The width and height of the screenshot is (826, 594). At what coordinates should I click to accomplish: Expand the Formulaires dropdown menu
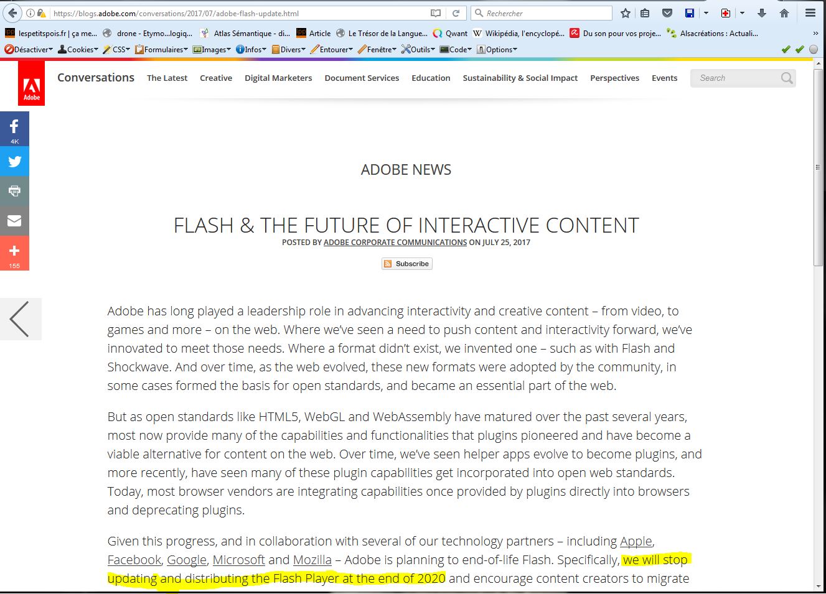tap(161, 49)
